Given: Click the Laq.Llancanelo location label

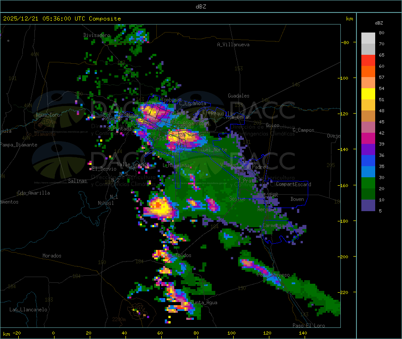Looking at the screenshot, I should [x=29, y=310].
